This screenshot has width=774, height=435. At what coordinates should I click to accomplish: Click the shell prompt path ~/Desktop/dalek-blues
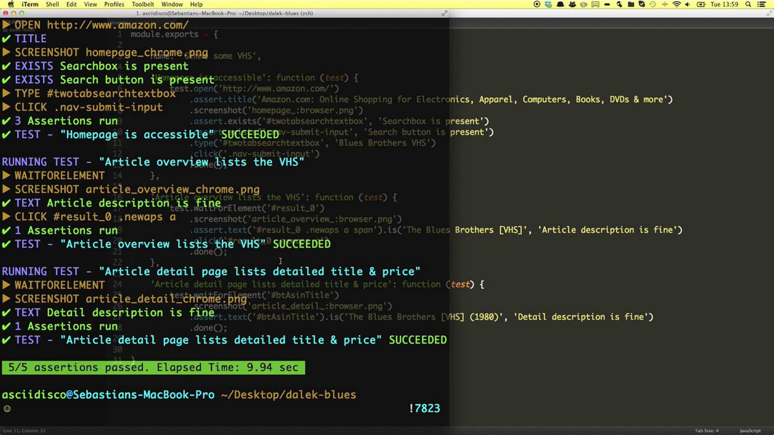(x=289, y=395)
